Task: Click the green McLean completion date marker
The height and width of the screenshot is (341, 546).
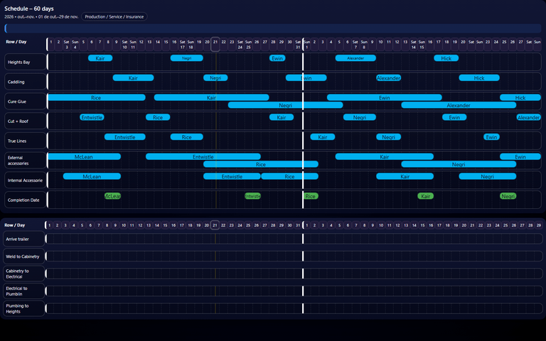Action: (x=112, y=196)
